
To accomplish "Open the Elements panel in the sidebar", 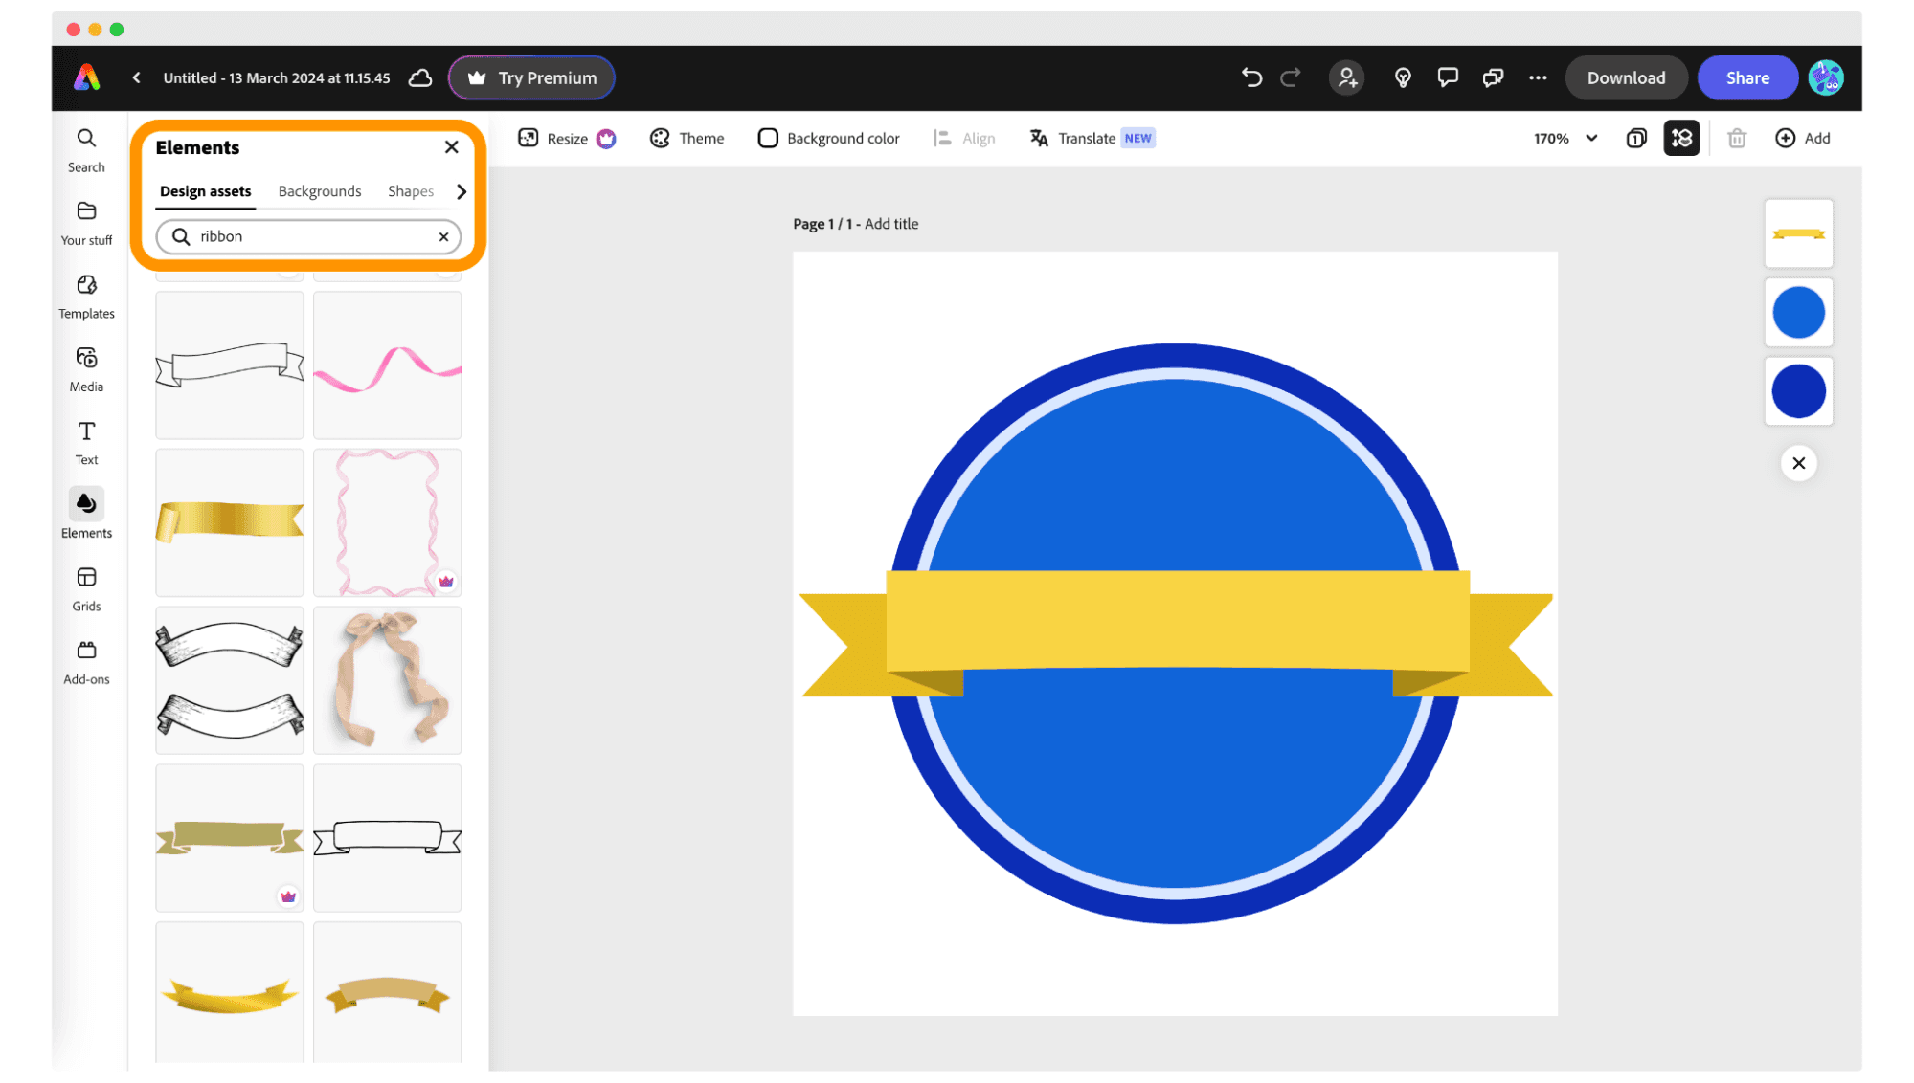I will pyautogui.click(x=86, y=514).
